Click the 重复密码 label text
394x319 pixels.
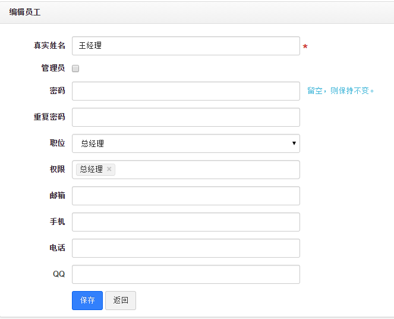coord(49,117)
